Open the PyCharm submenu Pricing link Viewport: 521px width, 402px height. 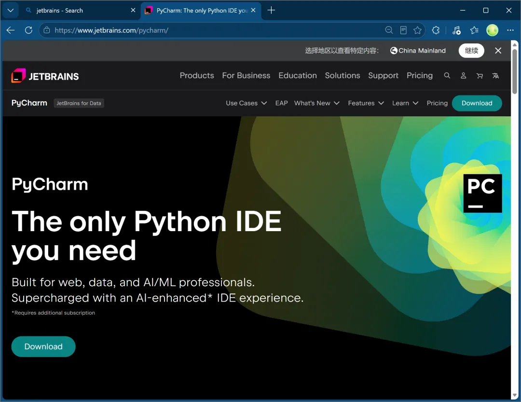click(x=437, y=103)
